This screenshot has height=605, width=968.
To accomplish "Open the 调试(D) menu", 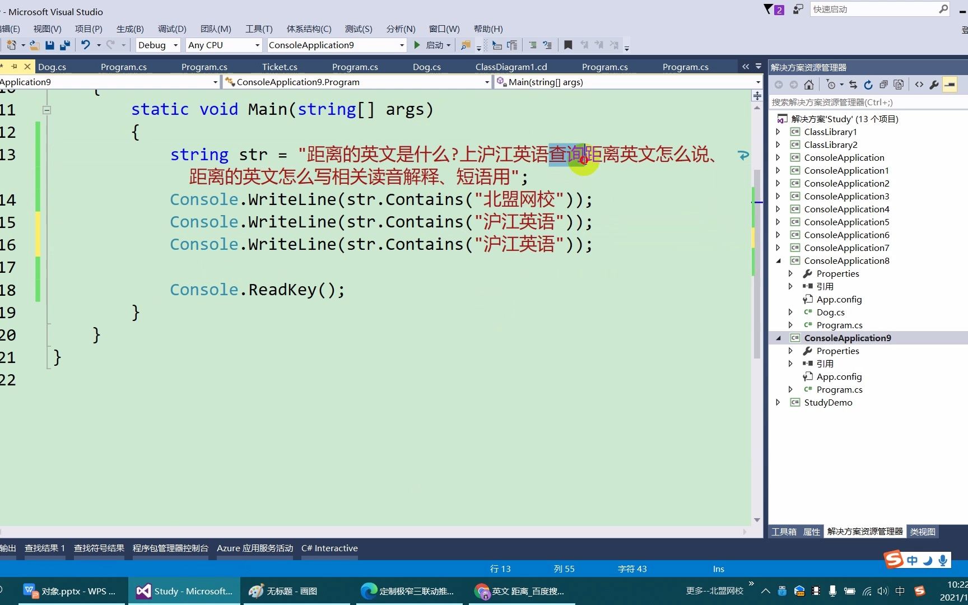I will 172,29.
